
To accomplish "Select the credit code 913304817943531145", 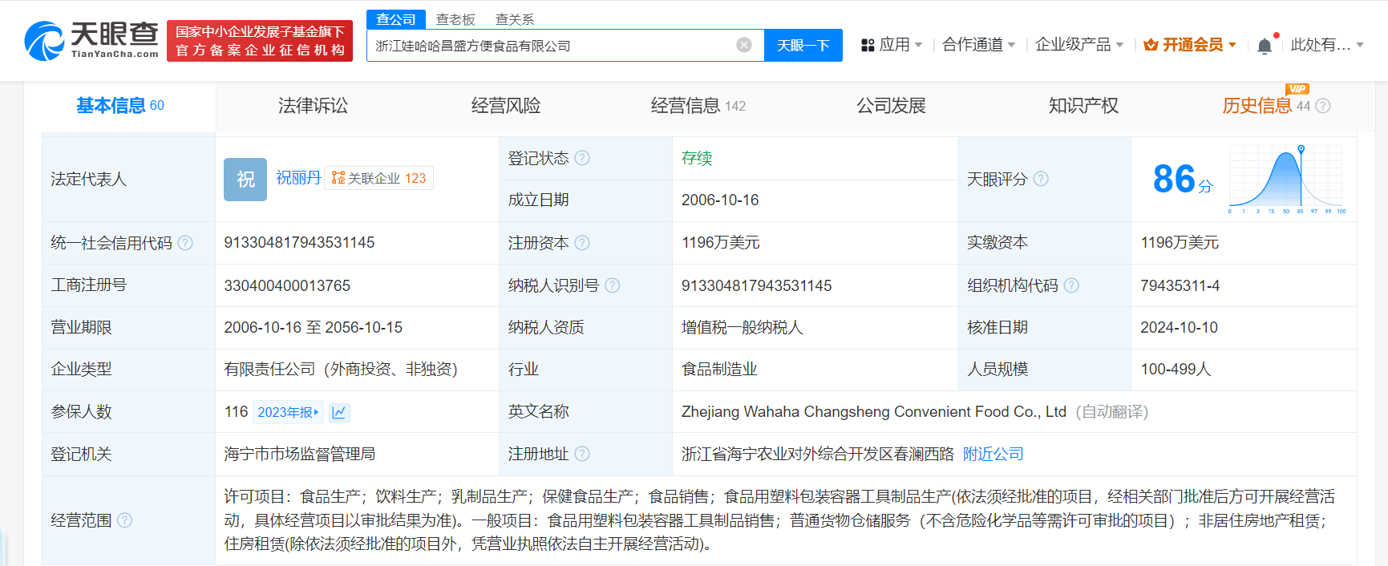I will 299,243.
